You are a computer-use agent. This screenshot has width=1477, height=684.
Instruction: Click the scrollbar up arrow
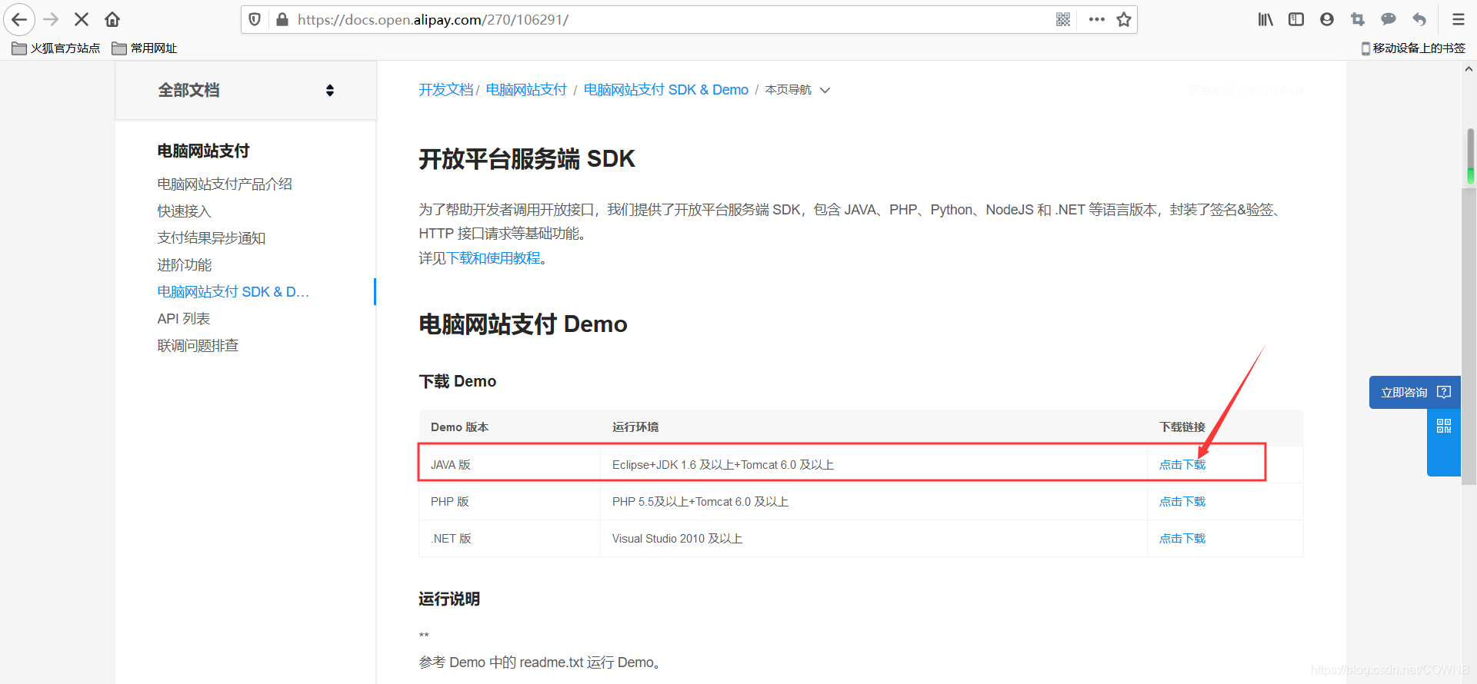[x=1469, y=69]
